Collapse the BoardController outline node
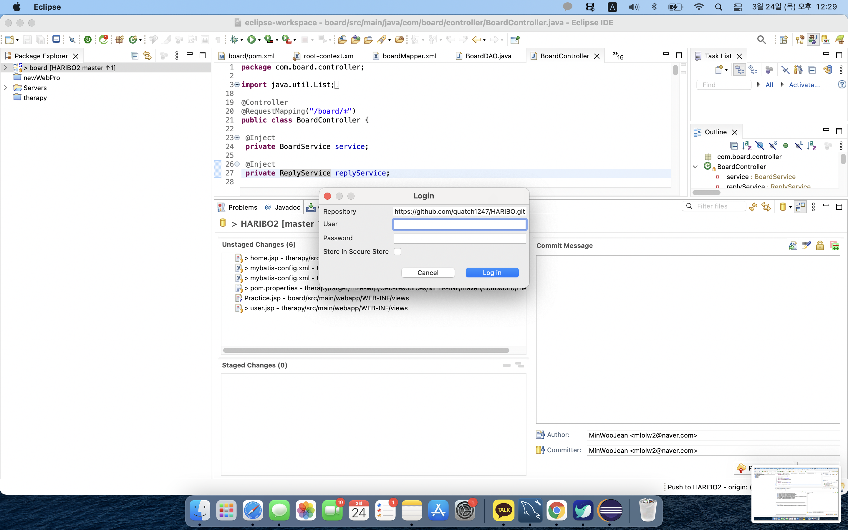848x530 pixels. (695, 167)
